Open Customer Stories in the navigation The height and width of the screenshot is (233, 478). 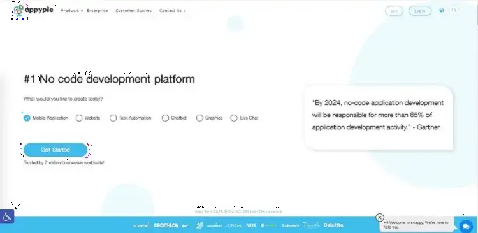[x=134, y=11]
